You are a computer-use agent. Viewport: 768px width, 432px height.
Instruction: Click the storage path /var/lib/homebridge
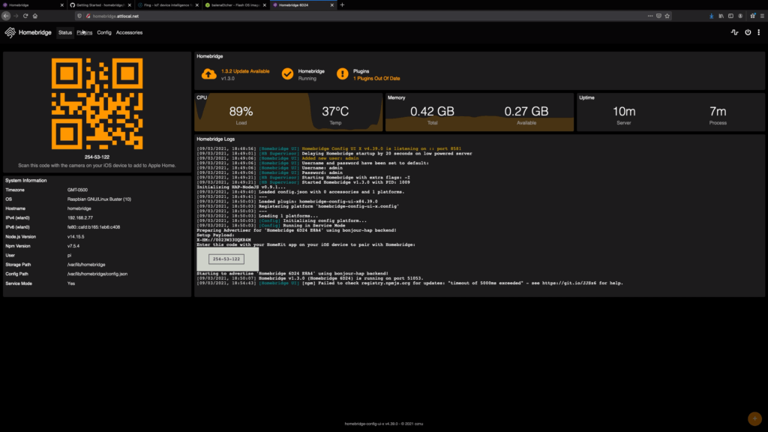click(x=86, y=265)
